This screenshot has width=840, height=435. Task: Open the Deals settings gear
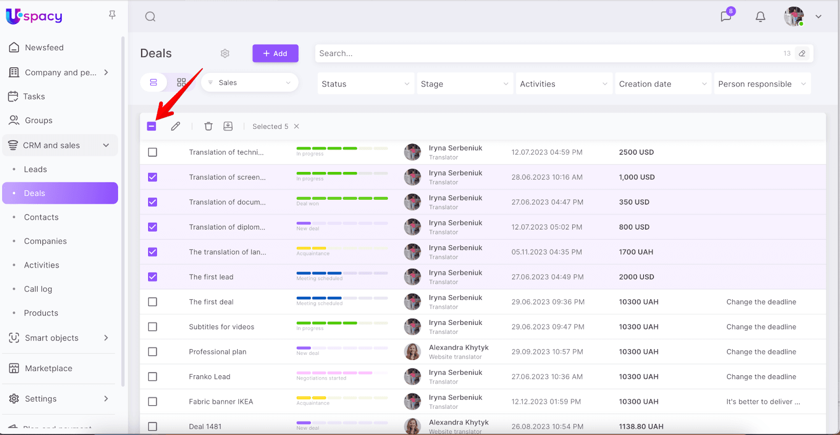(x=225, y=53)
